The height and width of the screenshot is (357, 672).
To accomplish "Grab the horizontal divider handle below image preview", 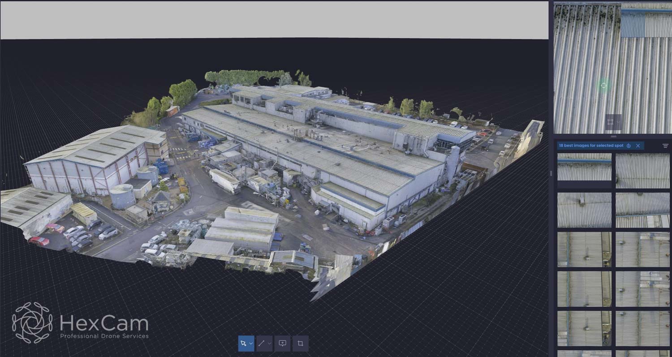I will click(x=614, y=136).
